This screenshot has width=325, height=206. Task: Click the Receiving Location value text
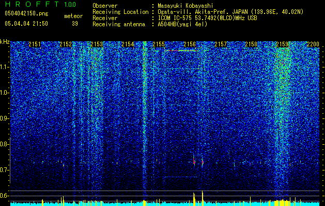tap(230, 12)
